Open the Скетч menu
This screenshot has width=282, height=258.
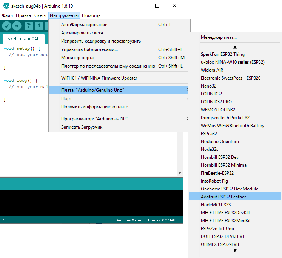40,15
